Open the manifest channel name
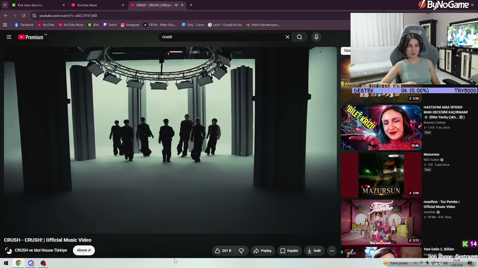This screenshot has height=268, width=478. [429, 212]
